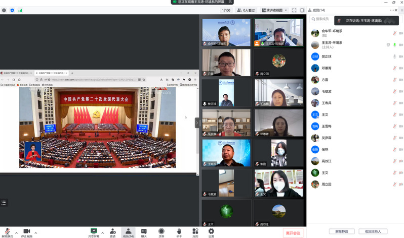404x238 pixels.
Task: Switch to first browser tab in shared screen
Action: point(16,73)
